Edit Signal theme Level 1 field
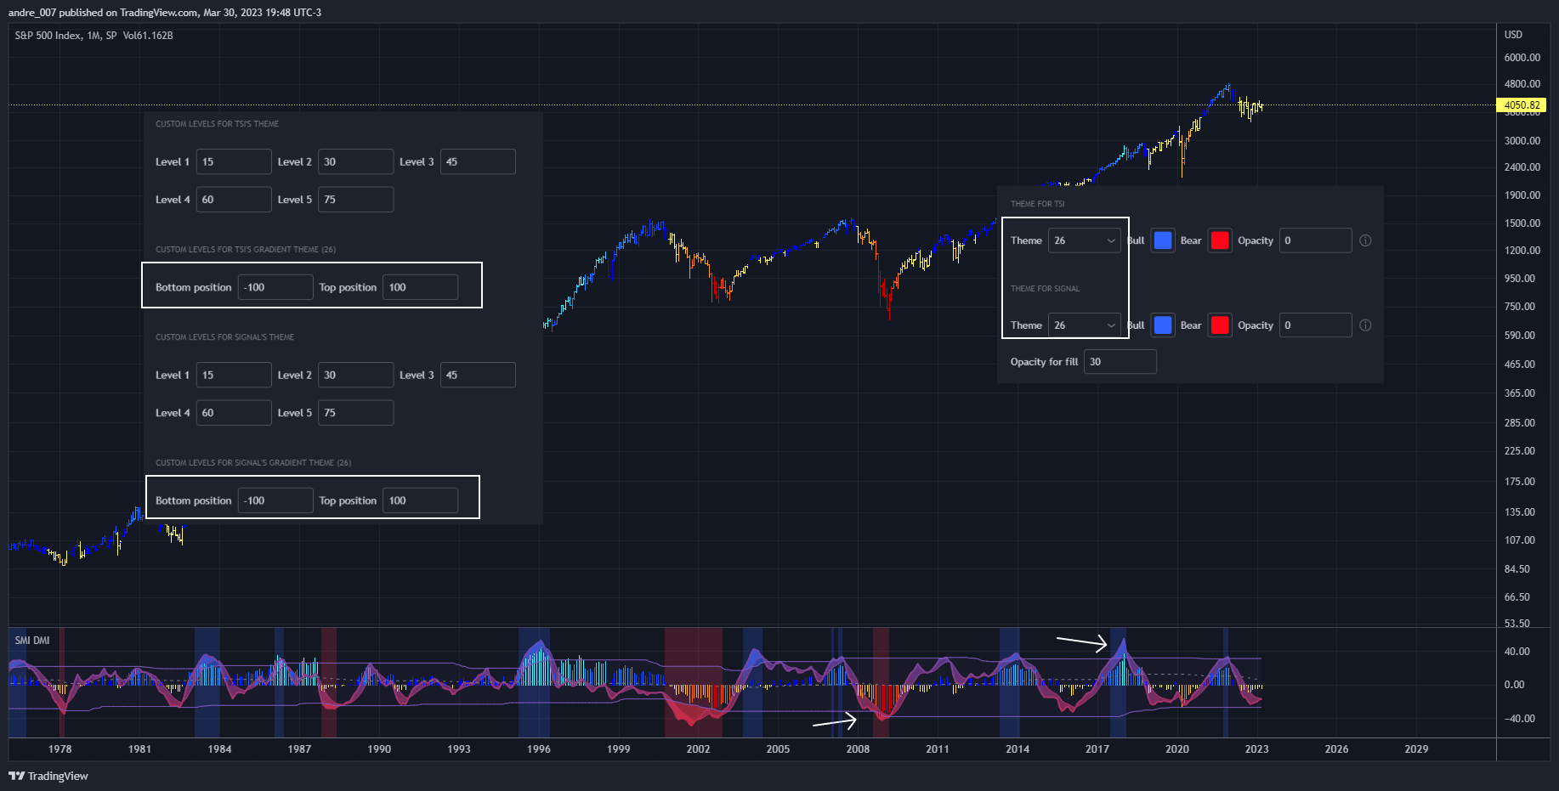The width and height of the screenshot is (1559, 791). coord(234,375)
